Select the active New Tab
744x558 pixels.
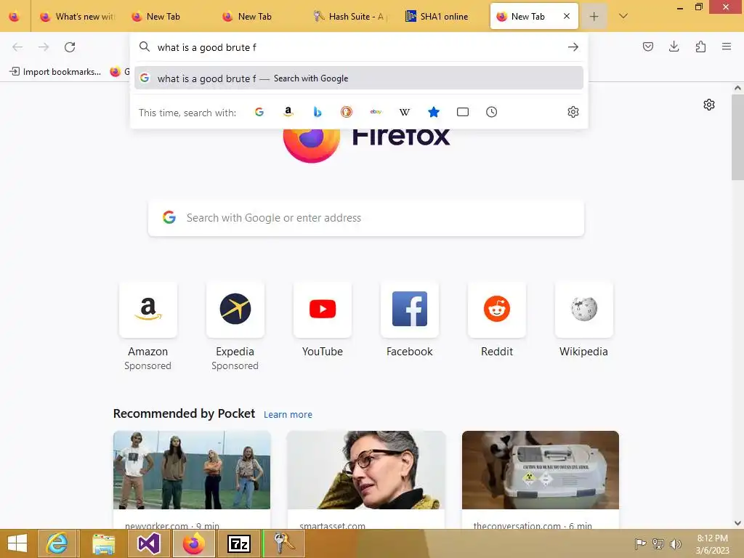[x=527, y=17]
